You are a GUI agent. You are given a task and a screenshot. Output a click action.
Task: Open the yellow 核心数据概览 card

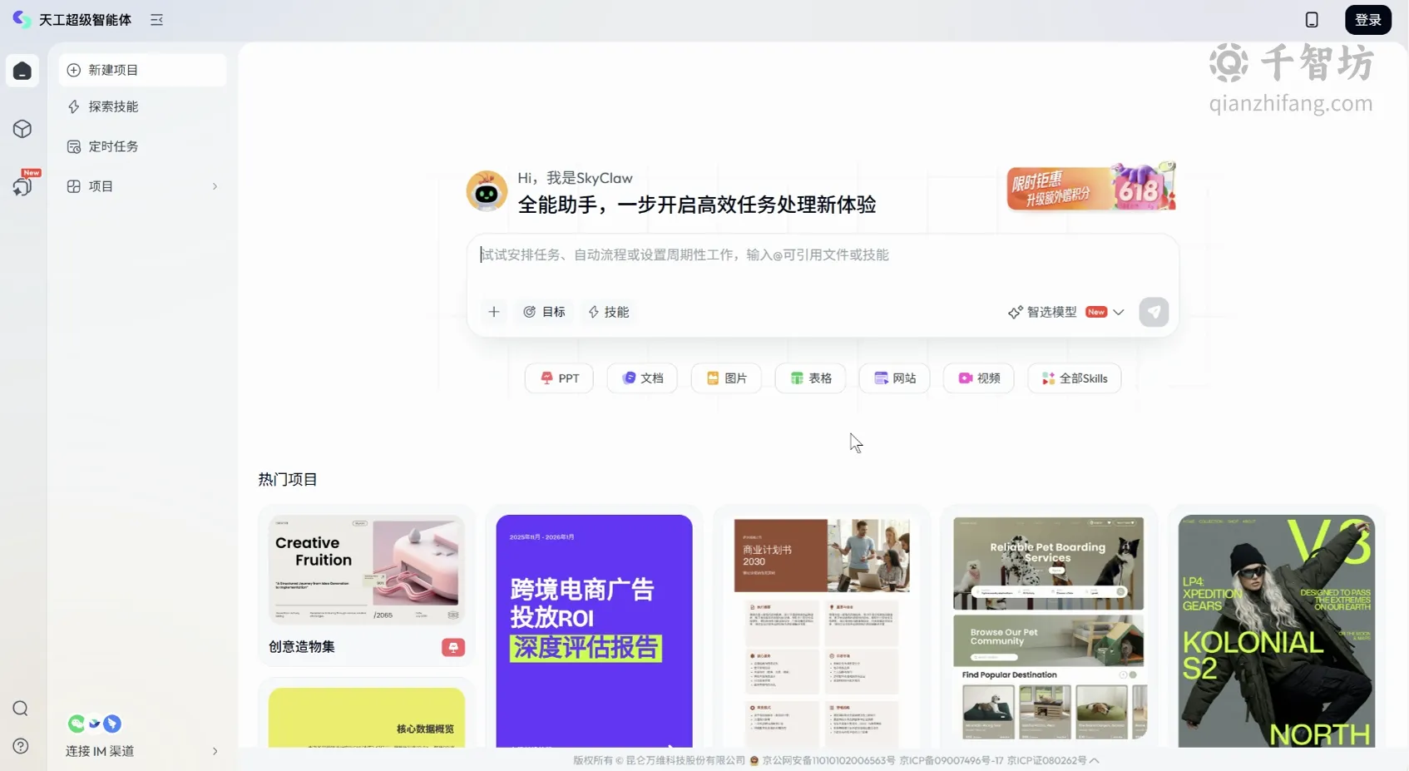click(367, 717)
